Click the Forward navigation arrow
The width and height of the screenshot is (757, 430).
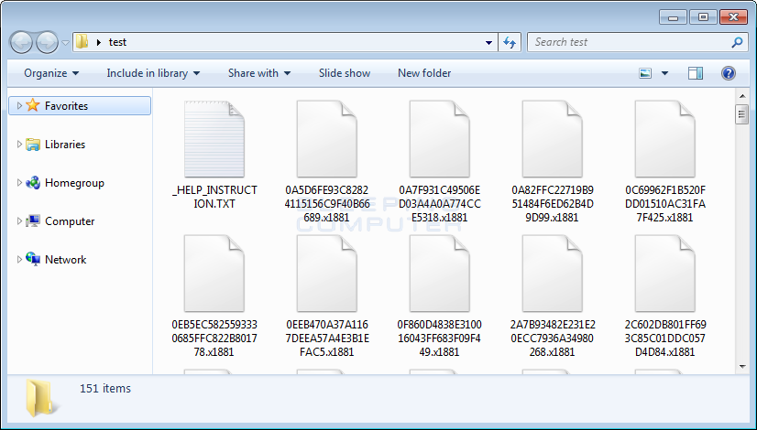[48, 42]
